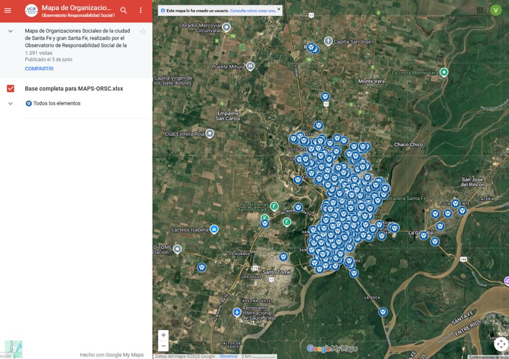
Task: Star this map as favorite
Action: (143, 31)
